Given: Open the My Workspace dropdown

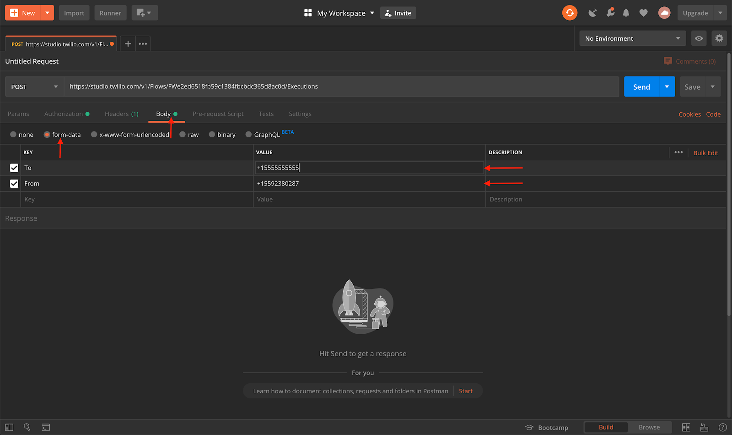Looking at the screenshot, I should tap(345, 13).
